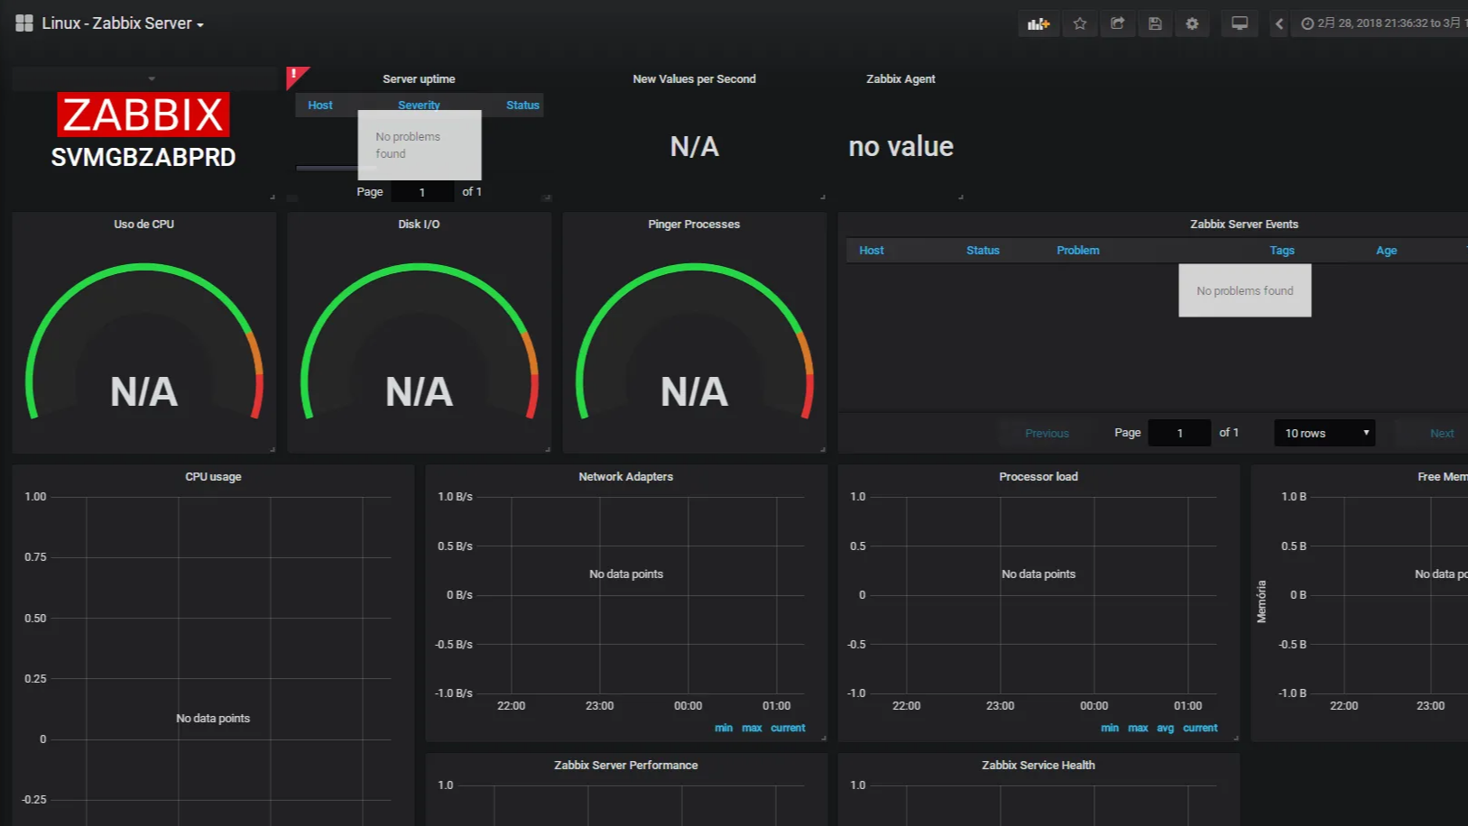This screenshot has height=826, width=1468.
Task: Go to Next page in Zabbix Server Events
Action: coord(1442,434)
